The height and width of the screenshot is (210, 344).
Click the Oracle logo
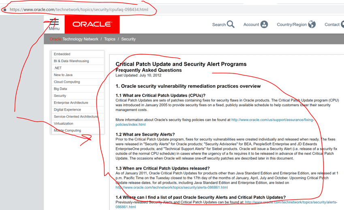click(92, 24)
